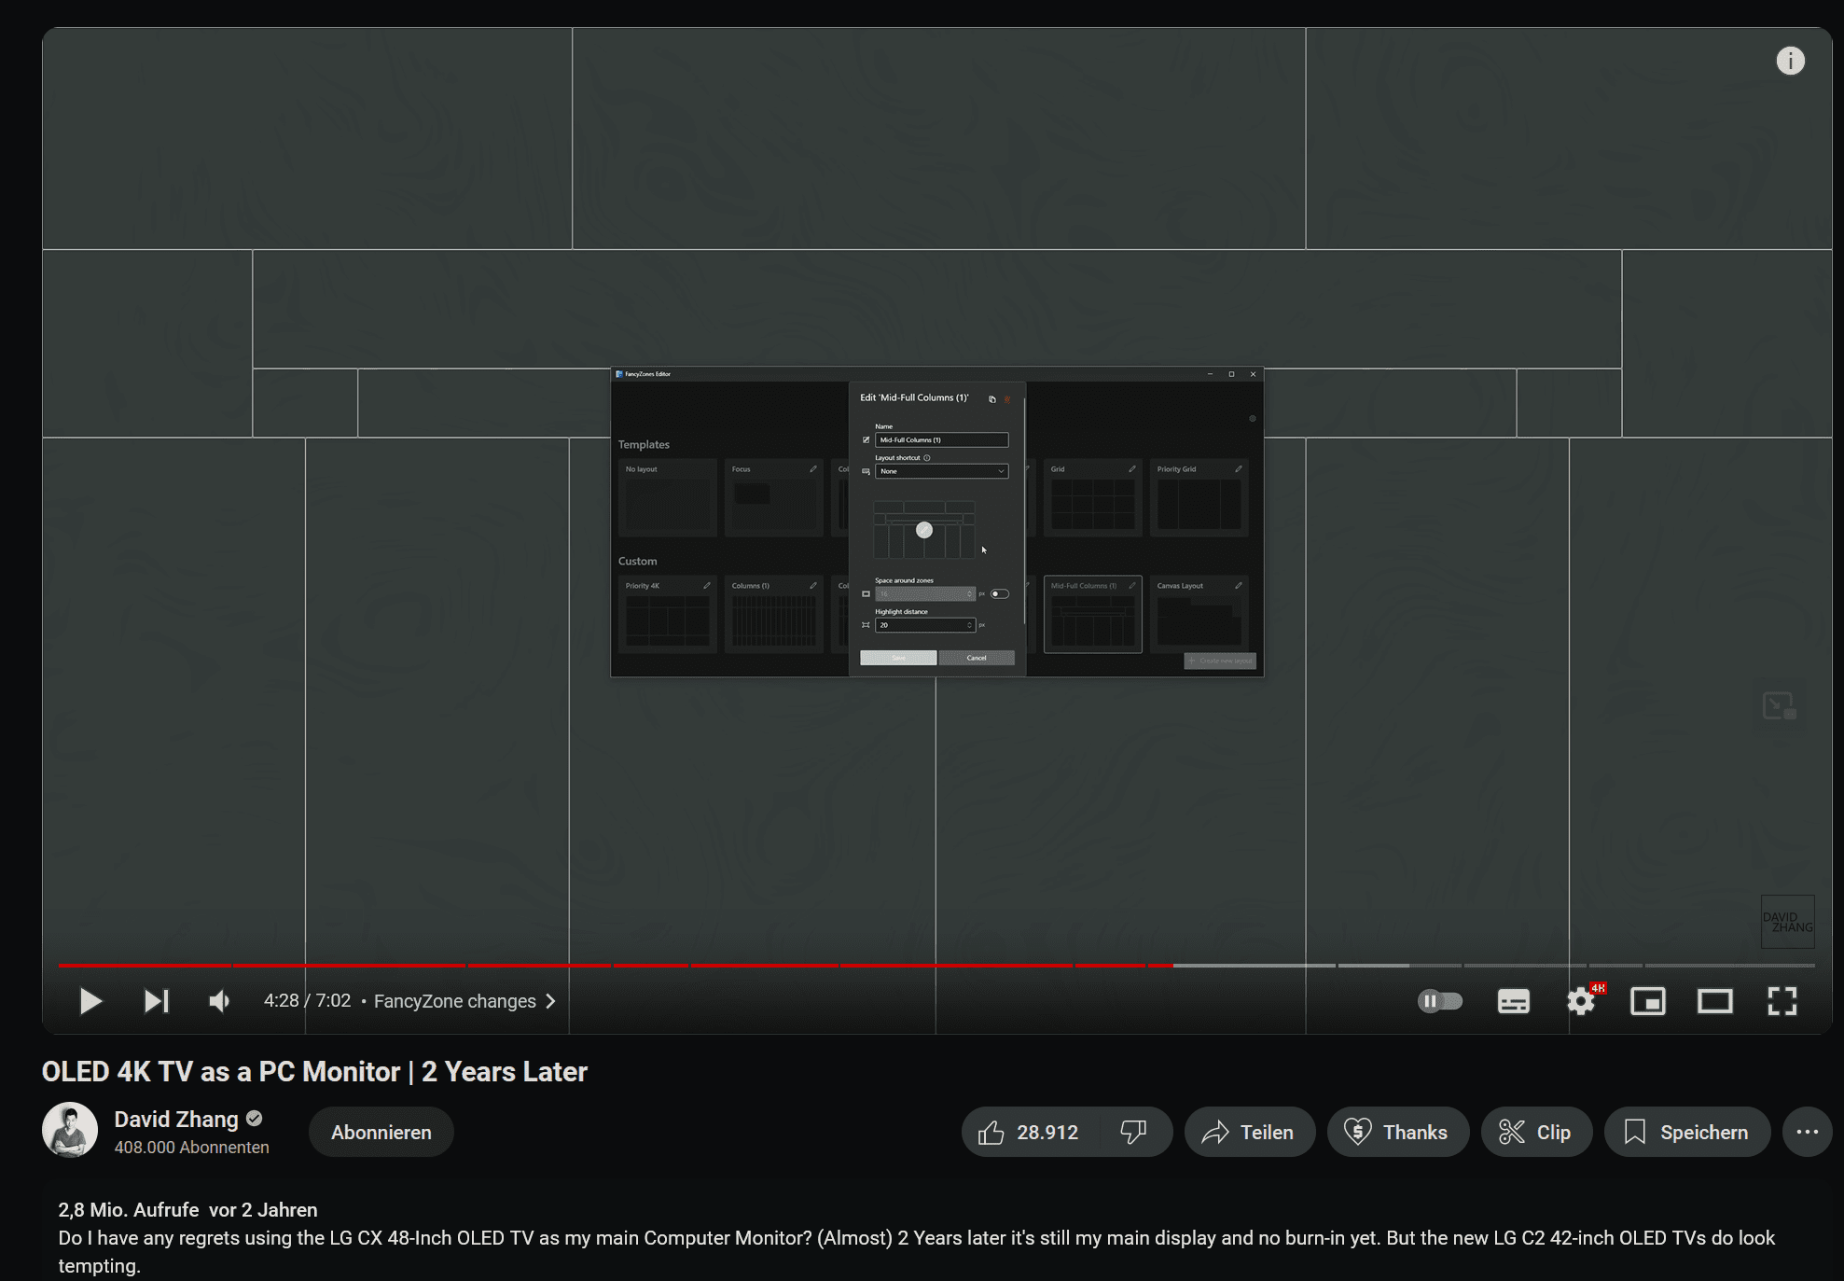The height and width of the screenshot is (1281, 1844).
Task: Select the Mid-Full Columns (1) layout card
Action: click(x=1093, y=614)
